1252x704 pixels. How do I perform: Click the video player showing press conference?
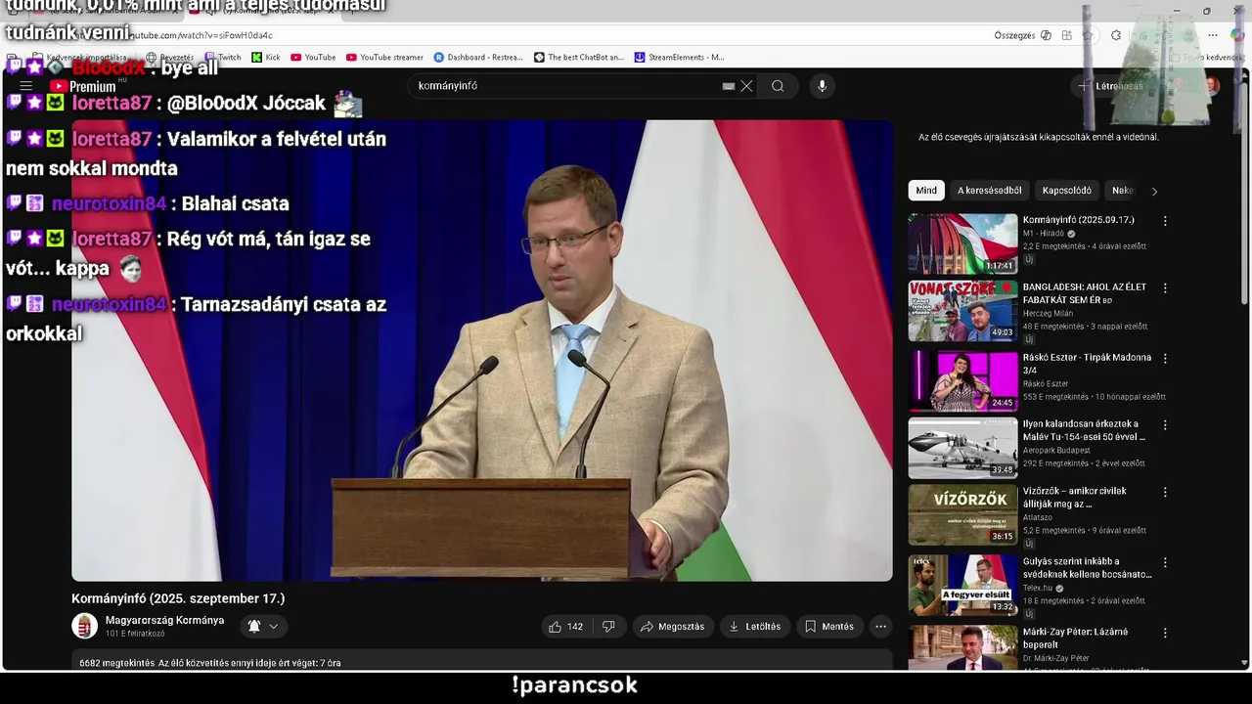pos(481,350)
